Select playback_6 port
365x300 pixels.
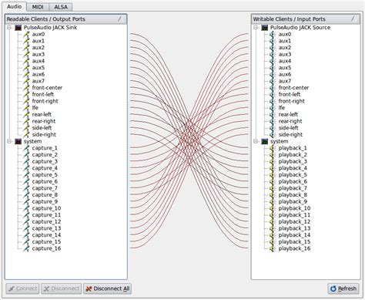pos(293,181)
